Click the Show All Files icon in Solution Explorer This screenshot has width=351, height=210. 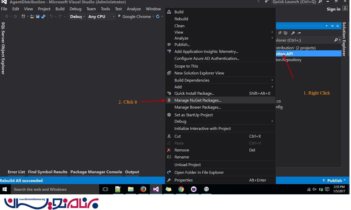[x=285, y=33]
